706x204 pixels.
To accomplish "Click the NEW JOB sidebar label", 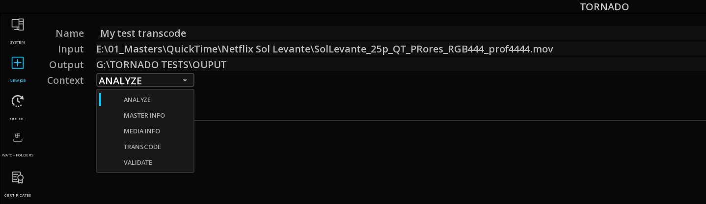I will (18, 81).
